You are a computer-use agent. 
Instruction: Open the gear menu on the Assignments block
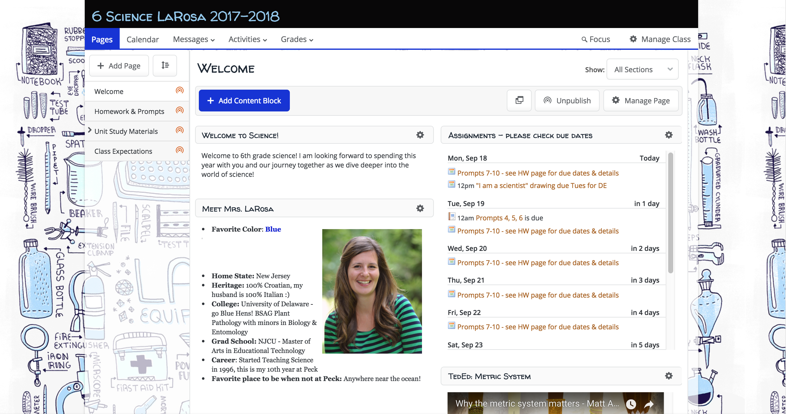point(669,135)
